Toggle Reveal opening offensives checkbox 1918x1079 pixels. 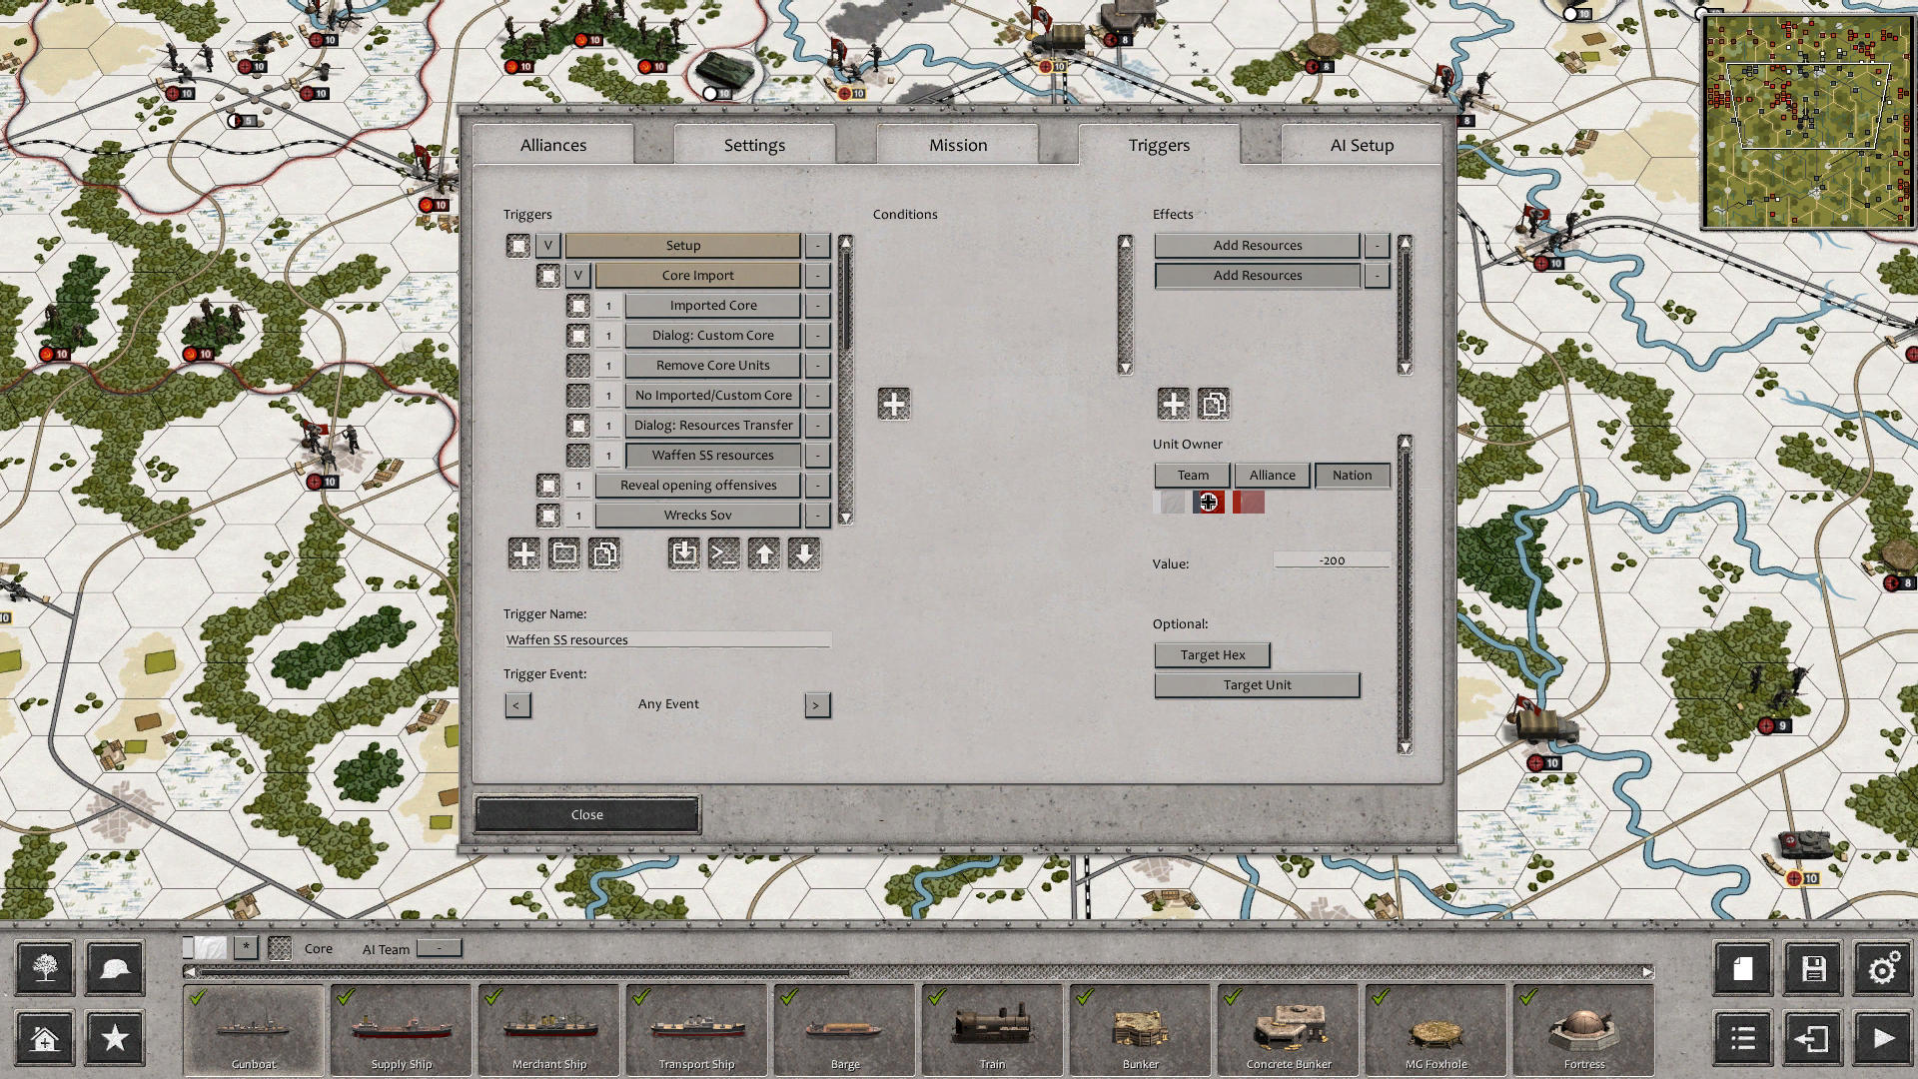pyautogui.click(x=548, y=485)
